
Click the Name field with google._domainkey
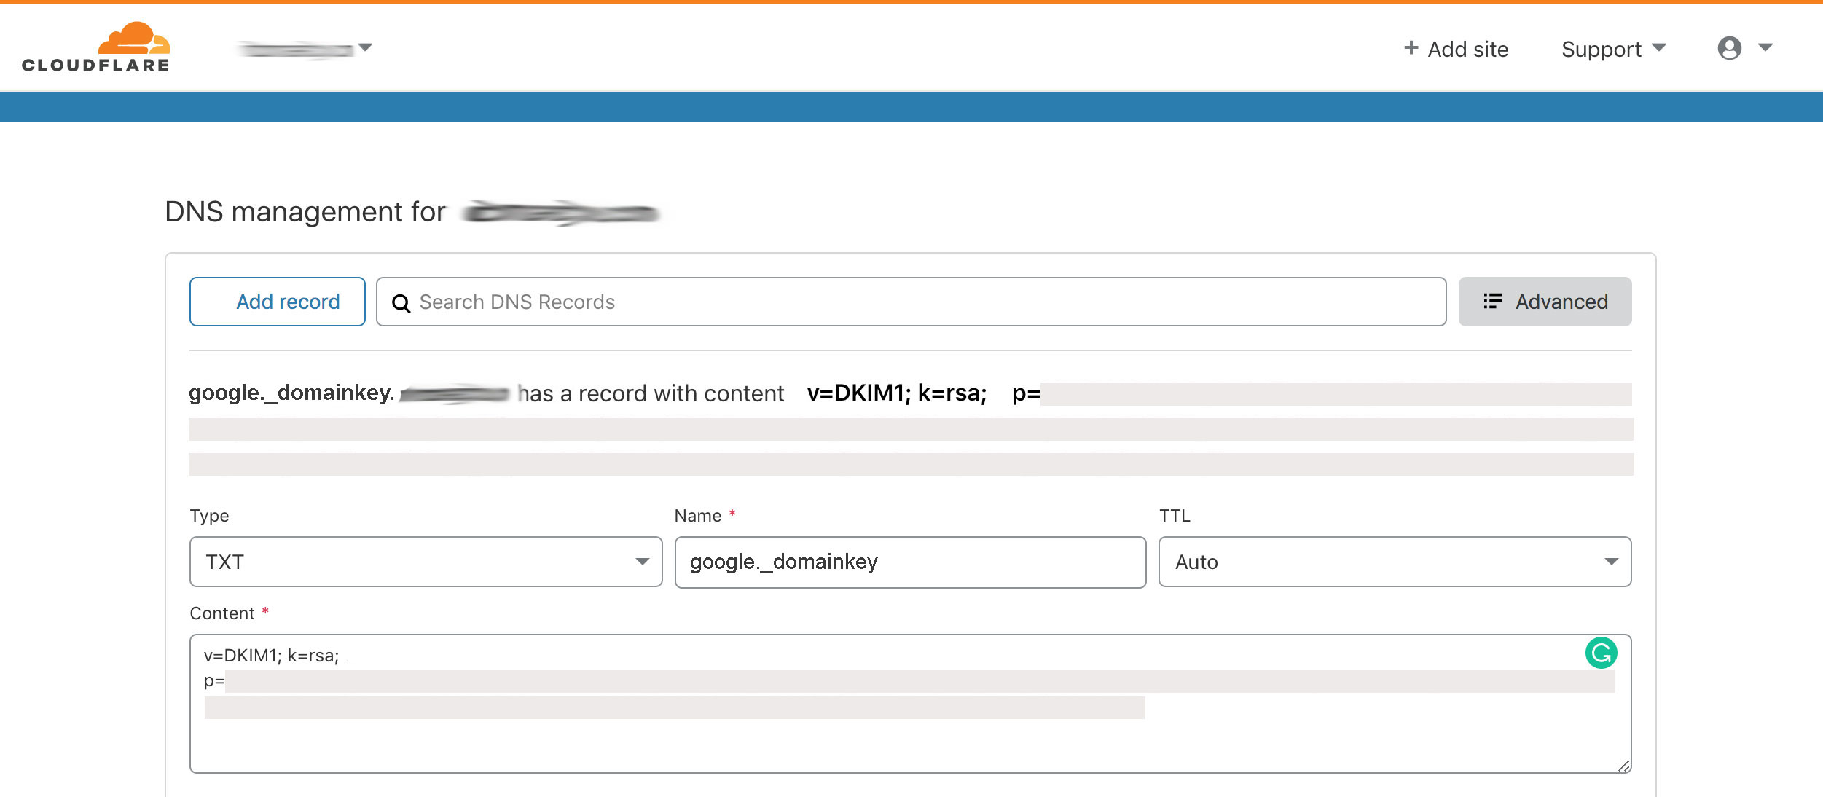[909, 562]
